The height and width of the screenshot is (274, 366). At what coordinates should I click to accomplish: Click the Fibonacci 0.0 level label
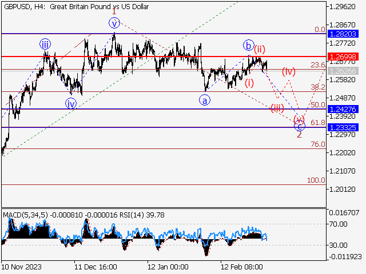(320, 29)
